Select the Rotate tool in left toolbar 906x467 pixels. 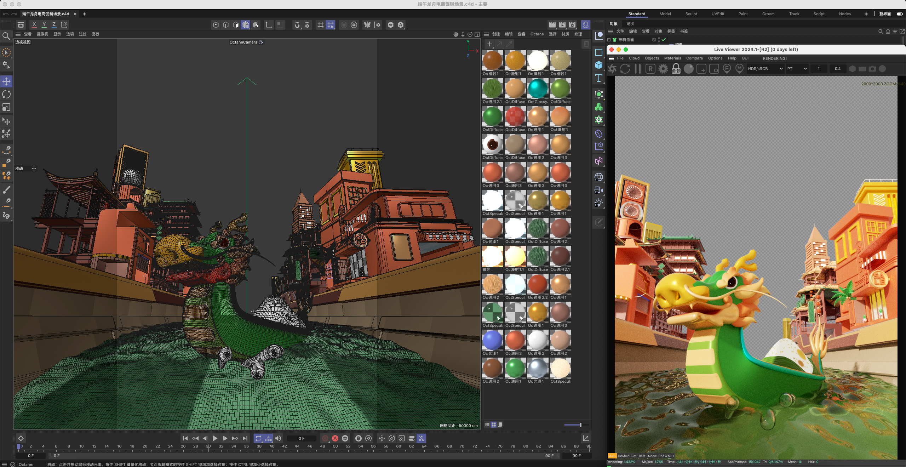click(6, 94)
